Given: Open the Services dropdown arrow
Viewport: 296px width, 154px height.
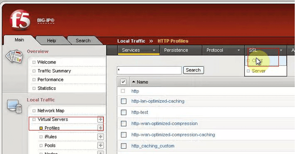Looking at the screenshot, I should click(x=154, y=50).
